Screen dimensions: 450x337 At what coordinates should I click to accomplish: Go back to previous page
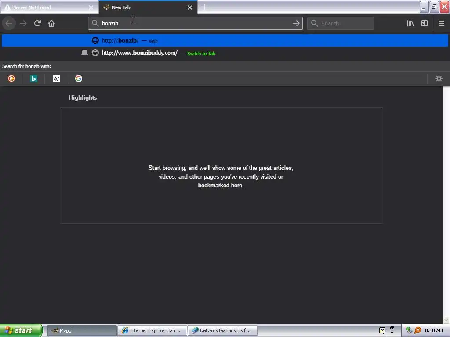[x=9, y=23]
